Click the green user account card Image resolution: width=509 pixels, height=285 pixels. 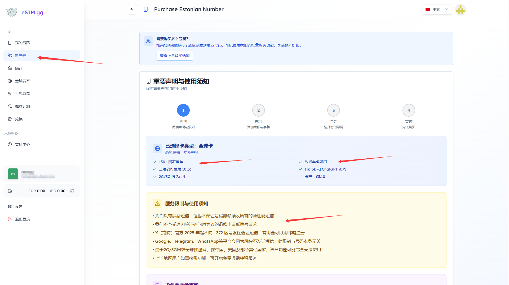tap(42, 174)
